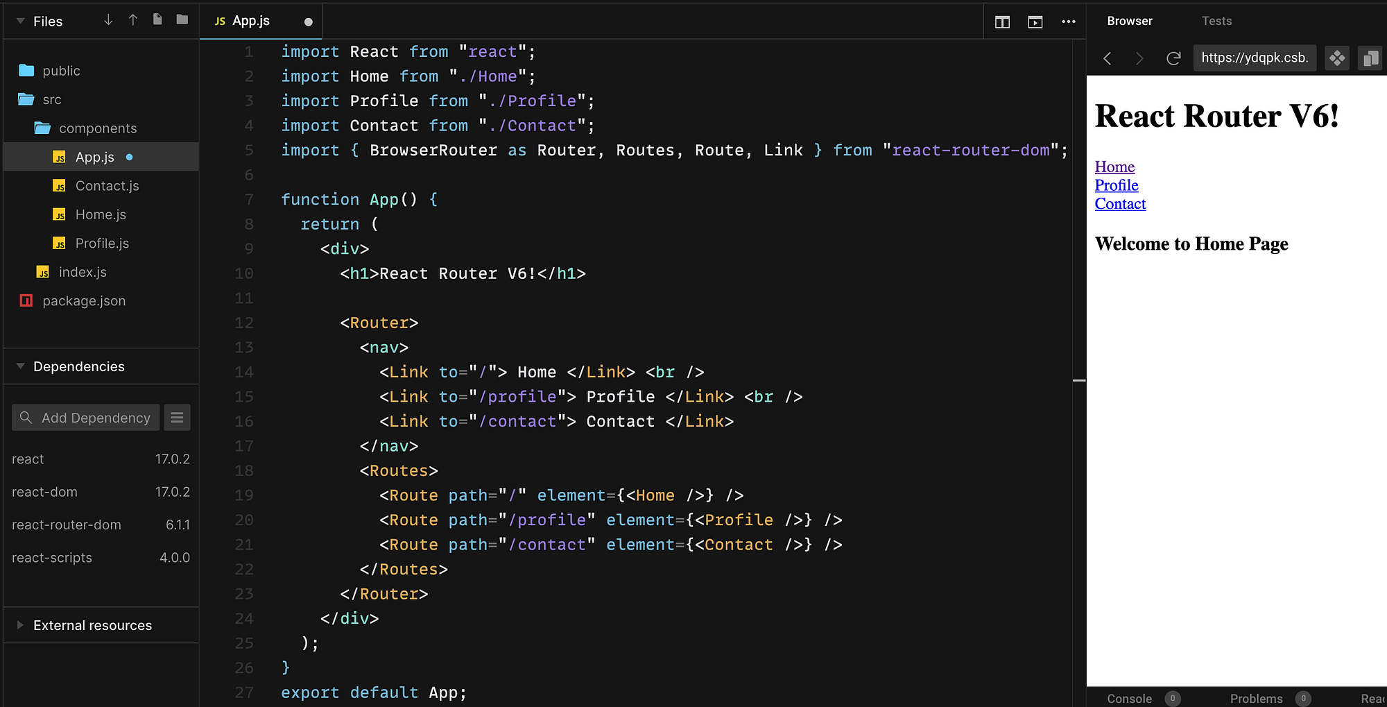Image resolution: width=1387 pixels, height=707 pixels.
Task: Click the dependency list options icon
Action: [177, 417]
